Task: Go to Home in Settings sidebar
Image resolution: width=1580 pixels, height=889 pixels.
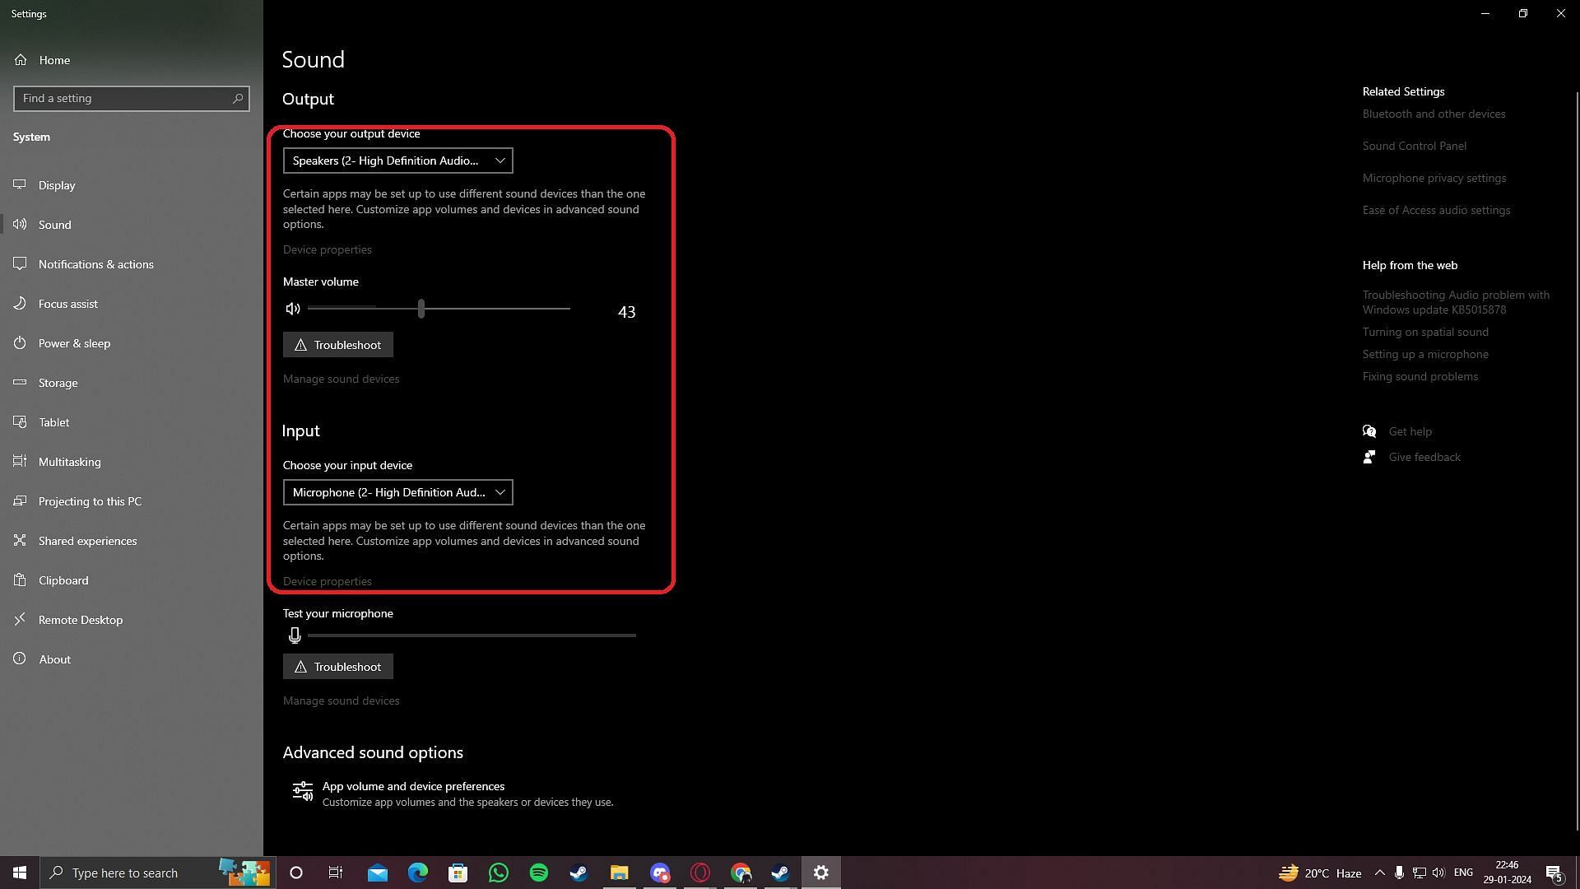Action: (x=132, y=60)
